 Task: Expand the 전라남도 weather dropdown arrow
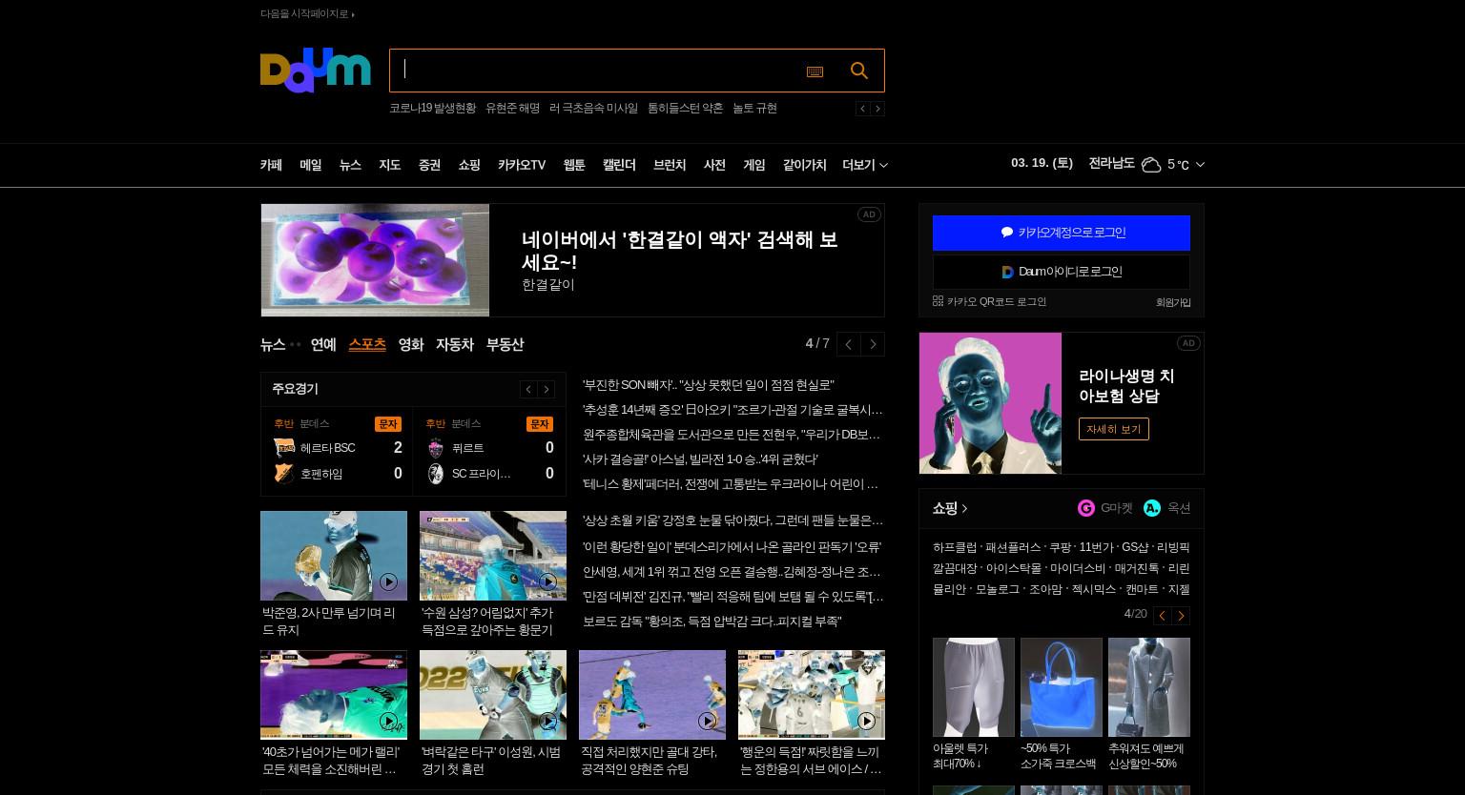click(1200, 165)
